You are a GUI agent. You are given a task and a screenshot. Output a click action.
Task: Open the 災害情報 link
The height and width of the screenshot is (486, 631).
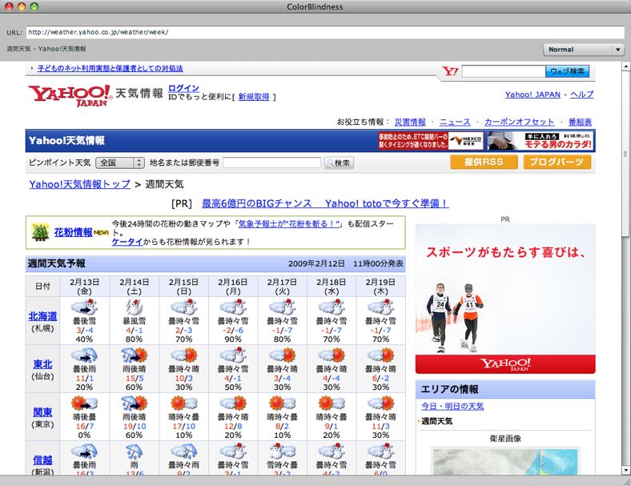pyautogui.click(x=410, y=122)
